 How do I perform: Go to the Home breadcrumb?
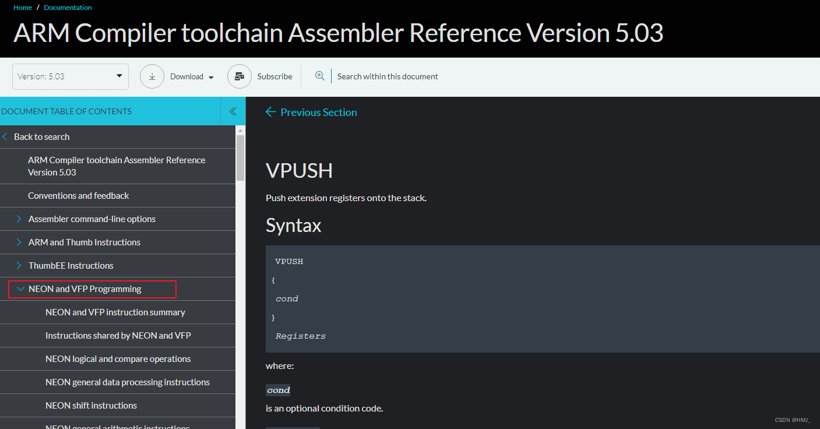tap(23, 8)
